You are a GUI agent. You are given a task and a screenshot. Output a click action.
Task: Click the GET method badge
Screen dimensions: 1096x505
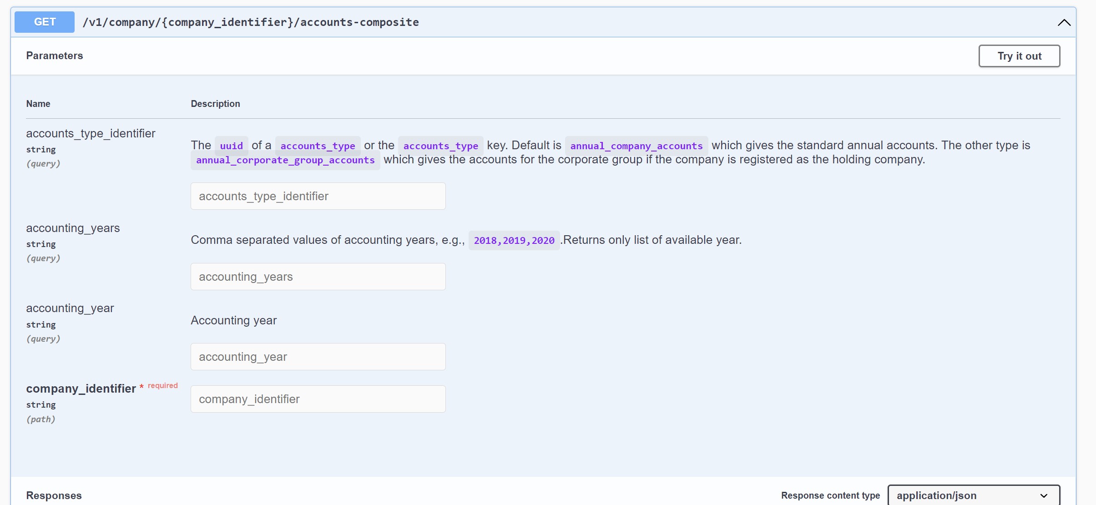[x=45, y=22]
